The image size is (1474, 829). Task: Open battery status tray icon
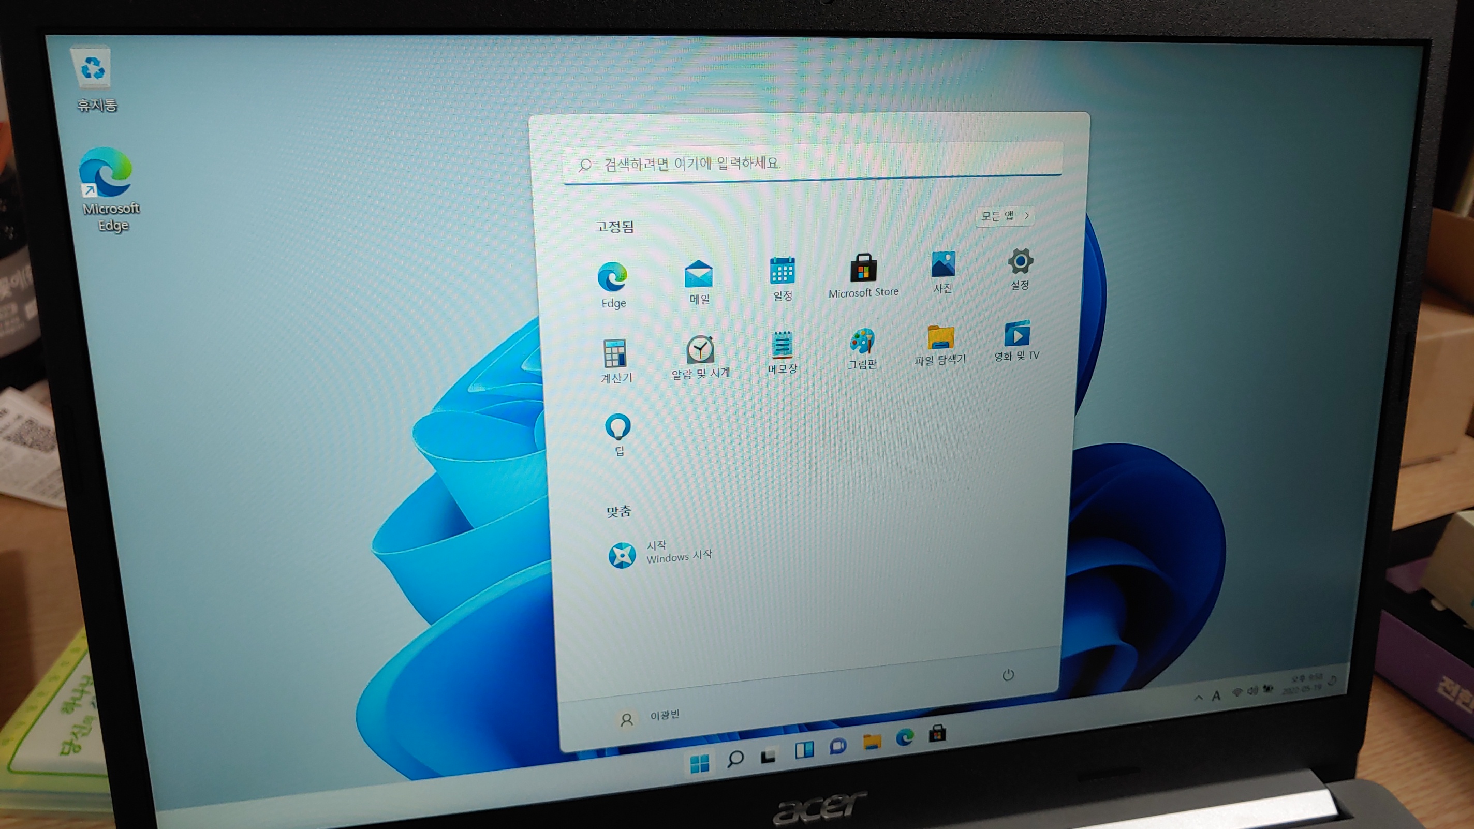1268,689
